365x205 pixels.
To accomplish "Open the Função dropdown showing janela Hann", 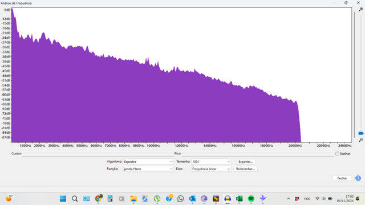I will (148, 169).
